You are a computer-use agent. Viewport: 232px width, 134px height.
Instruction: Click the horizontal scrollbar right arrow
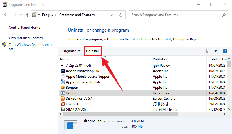coord(224,114)
